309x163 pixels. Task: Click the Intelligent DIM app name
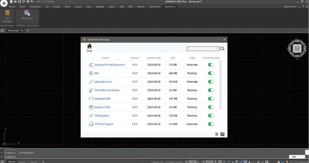point(102,99)
